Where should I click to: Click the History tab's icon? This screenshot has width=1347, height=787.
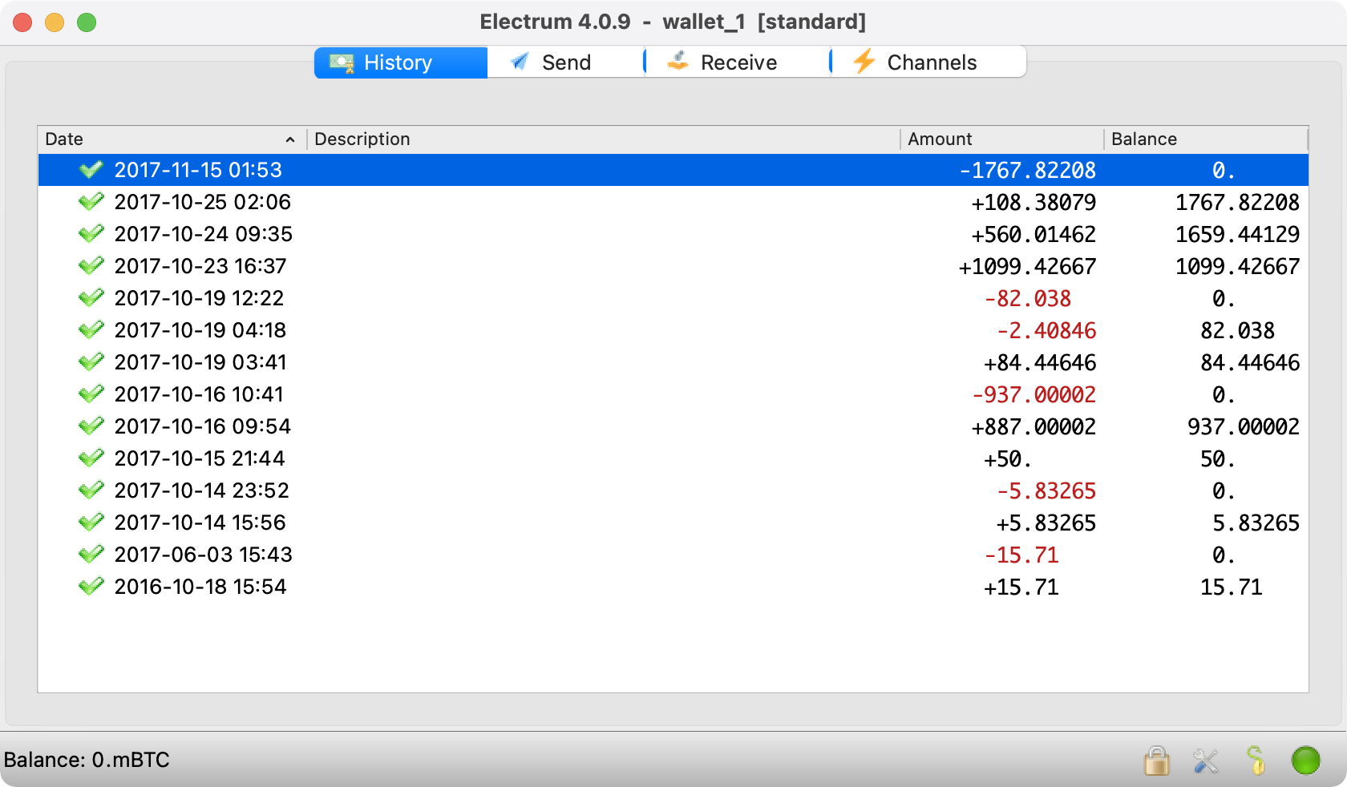(x=342, y=63)
